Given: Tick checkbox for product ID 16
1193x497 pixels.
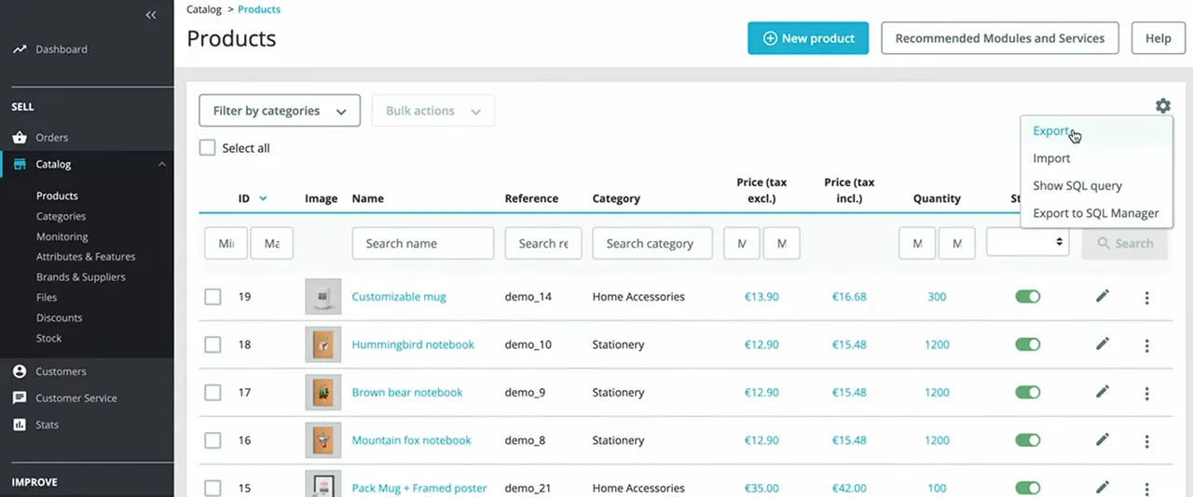Looking at the screenshot, I should click(x=213, y=440).
